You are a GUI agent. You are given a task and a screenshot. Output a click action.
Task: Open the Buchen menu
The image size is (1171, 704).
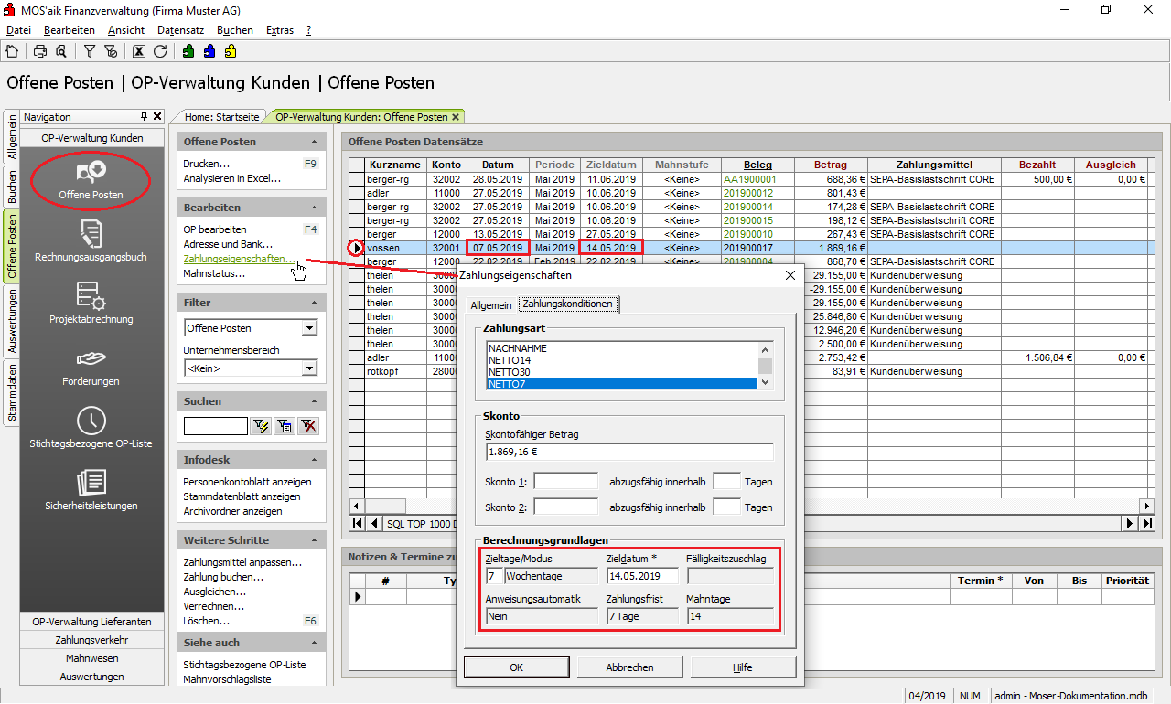point(234,30)
